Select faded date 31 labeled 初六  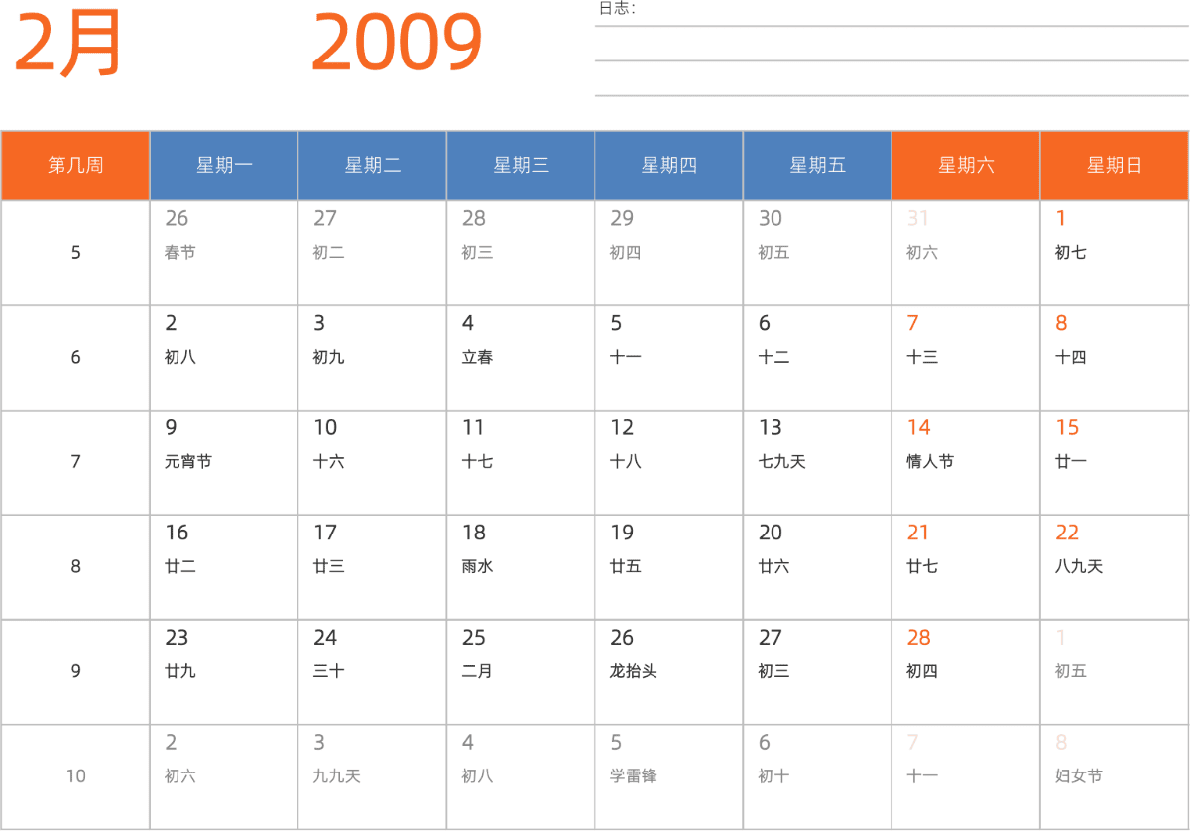(x=966, y=253)
